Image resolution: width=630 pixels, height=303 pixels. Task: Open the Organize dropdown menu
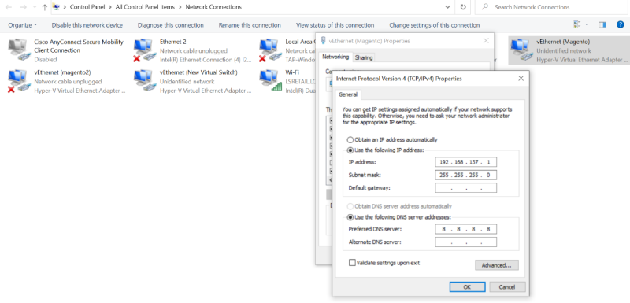click(x=23, y=25)
